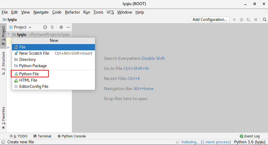Open the Terminal tool window
This screenshot has width=268, height=145.
42,136
